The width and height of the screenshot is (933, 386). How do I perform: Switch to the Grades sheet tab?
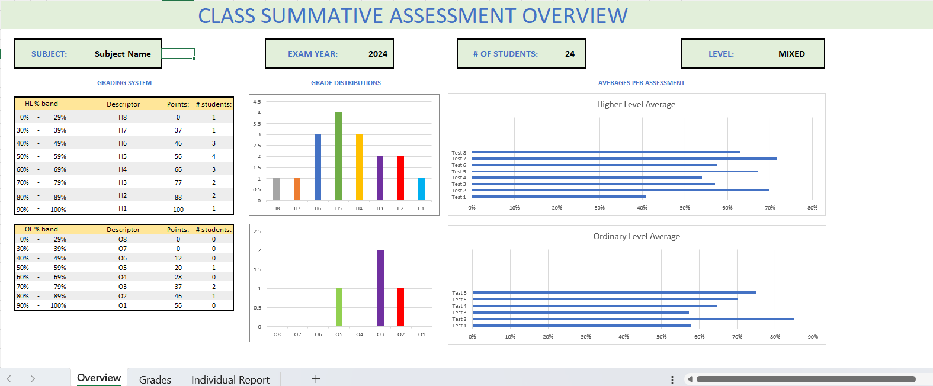pyautogui.click(x=155, y=379)
